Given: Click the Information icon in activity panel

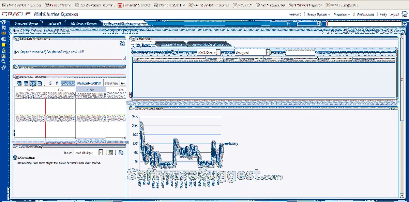Looking at the screenshot, I should pyautogui.click(x=15, y=158).
